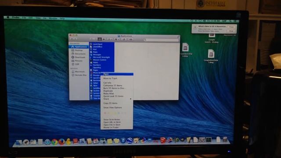
Task: Switch to Cover Flow view button
Action: point(104,39)
